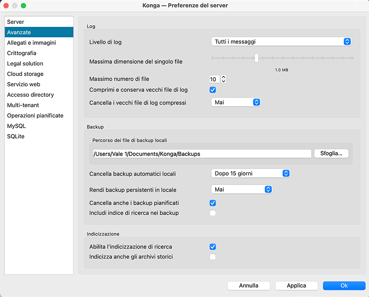Uncheck Comprimi e conserva vecchi file di log
This screenshot has width=369, height=297.
(213, 90)
